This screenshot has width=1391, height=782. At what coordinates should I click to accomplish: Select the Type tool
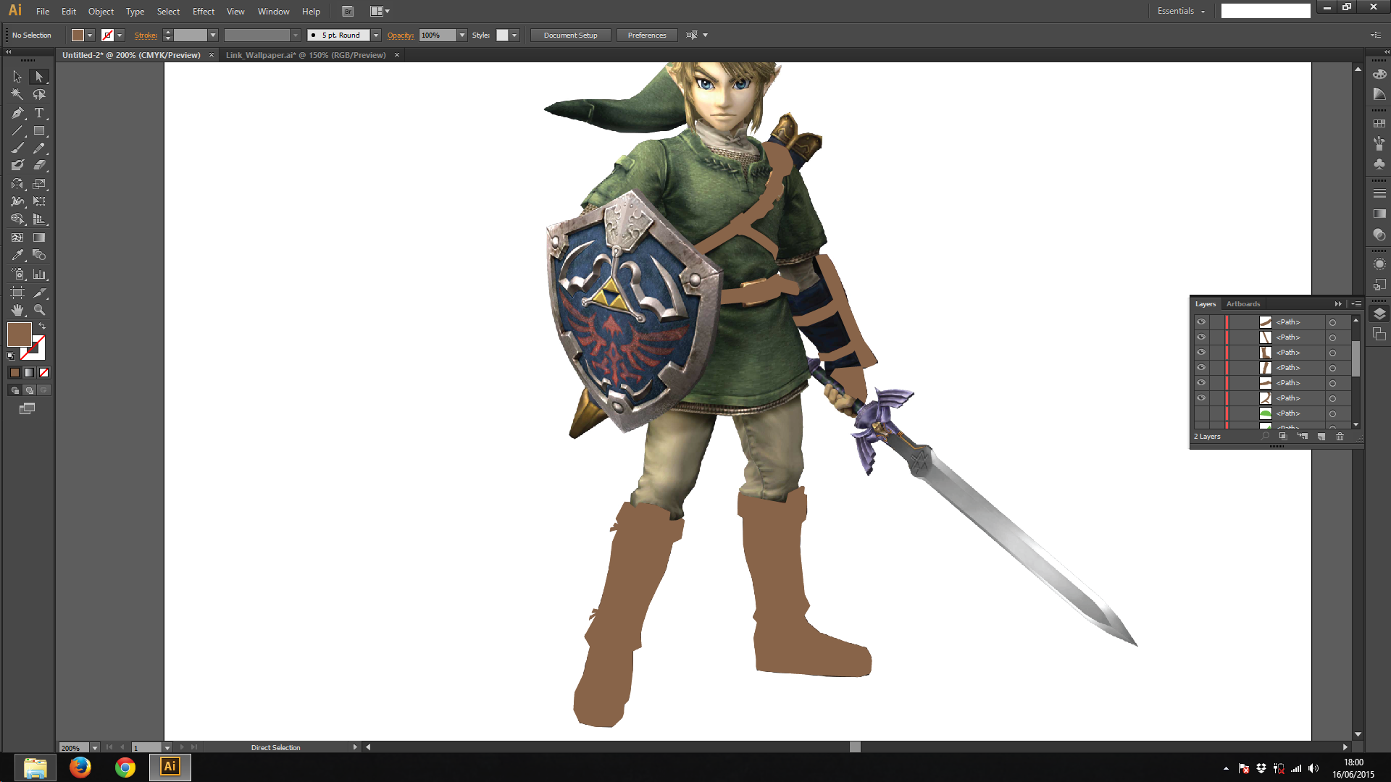point(39,113)
